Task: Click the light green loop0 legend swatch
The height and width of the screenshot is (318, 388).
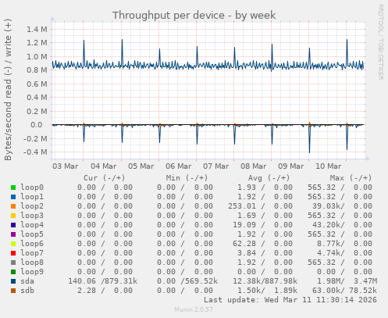Action: [13, 188]
